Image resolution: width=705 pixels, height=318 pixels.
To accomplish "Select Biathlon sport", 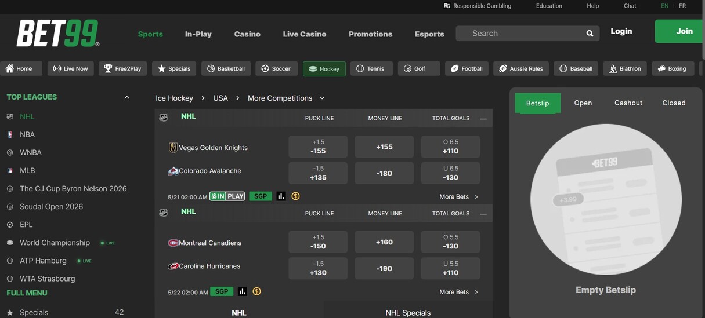I will [x=626, y=68].
